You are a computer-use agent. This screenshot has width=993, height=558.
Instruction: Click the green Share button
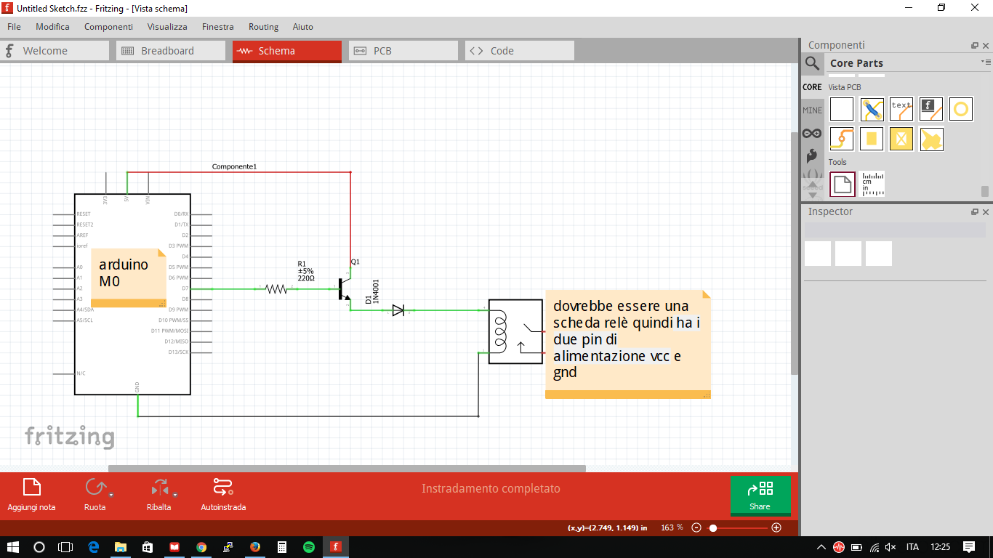[x=760, y=495]
